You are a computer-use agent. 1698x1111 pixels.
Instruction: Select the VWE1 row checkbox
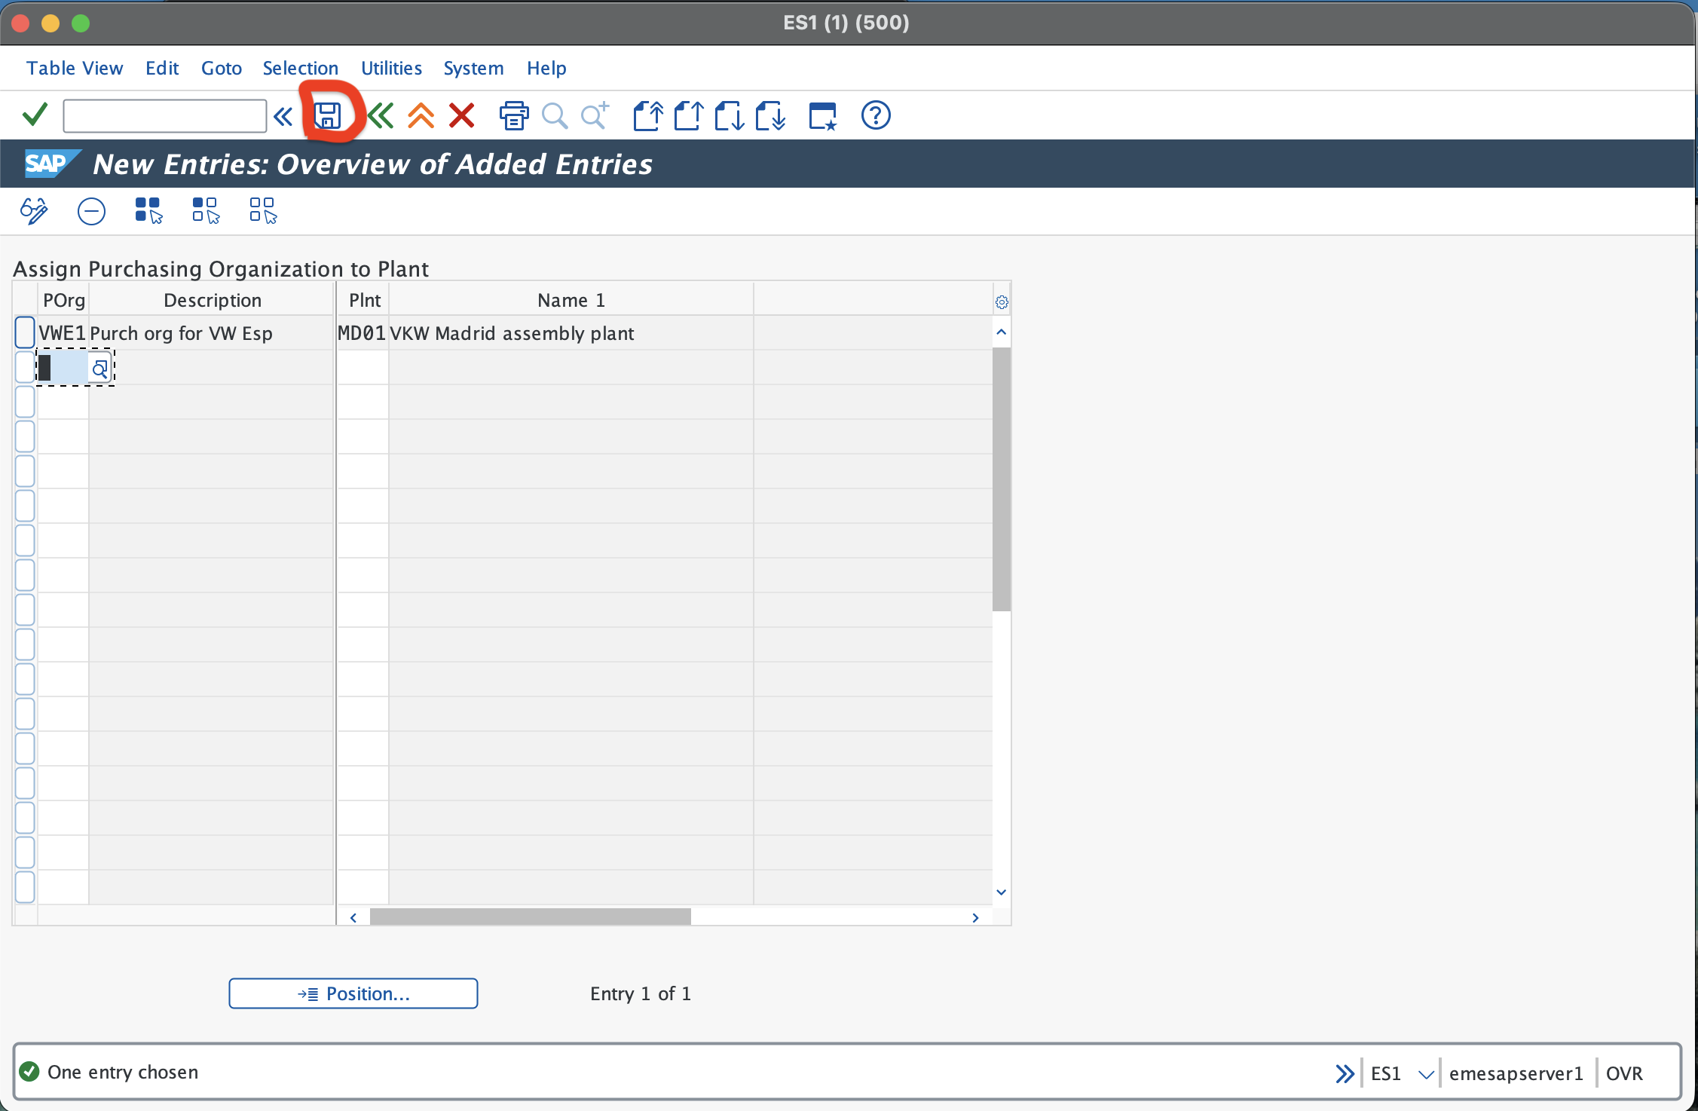(25, 332)
